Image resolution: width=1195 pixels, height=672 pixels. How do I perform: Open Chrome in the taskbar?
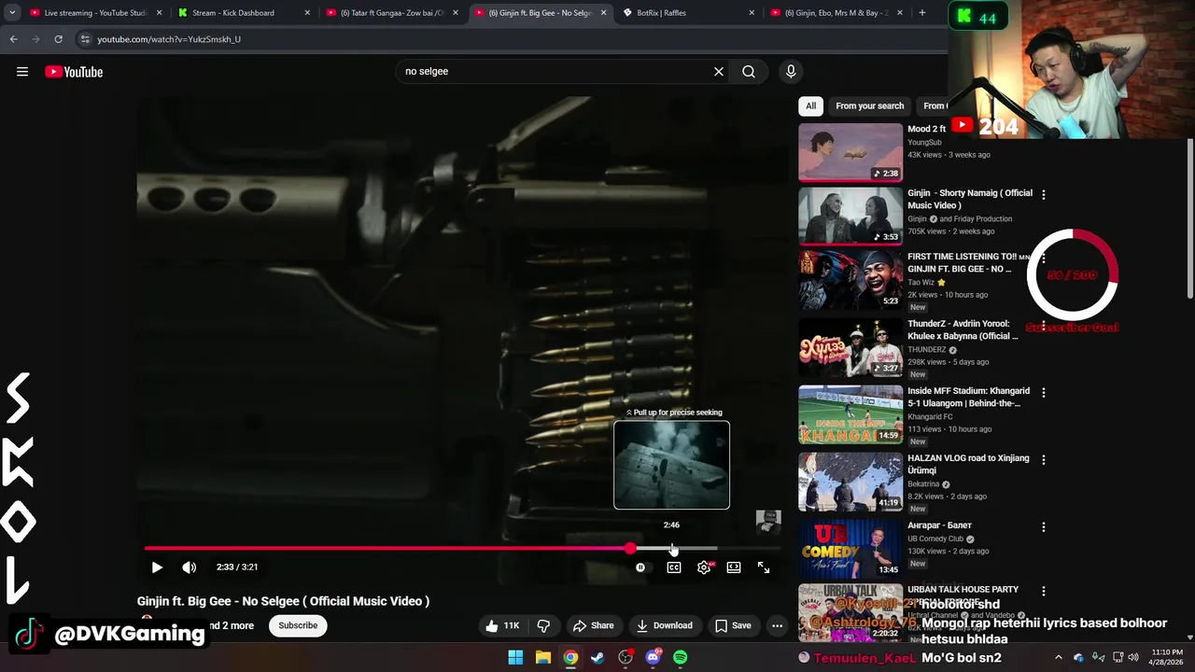[x=570, y=657]
